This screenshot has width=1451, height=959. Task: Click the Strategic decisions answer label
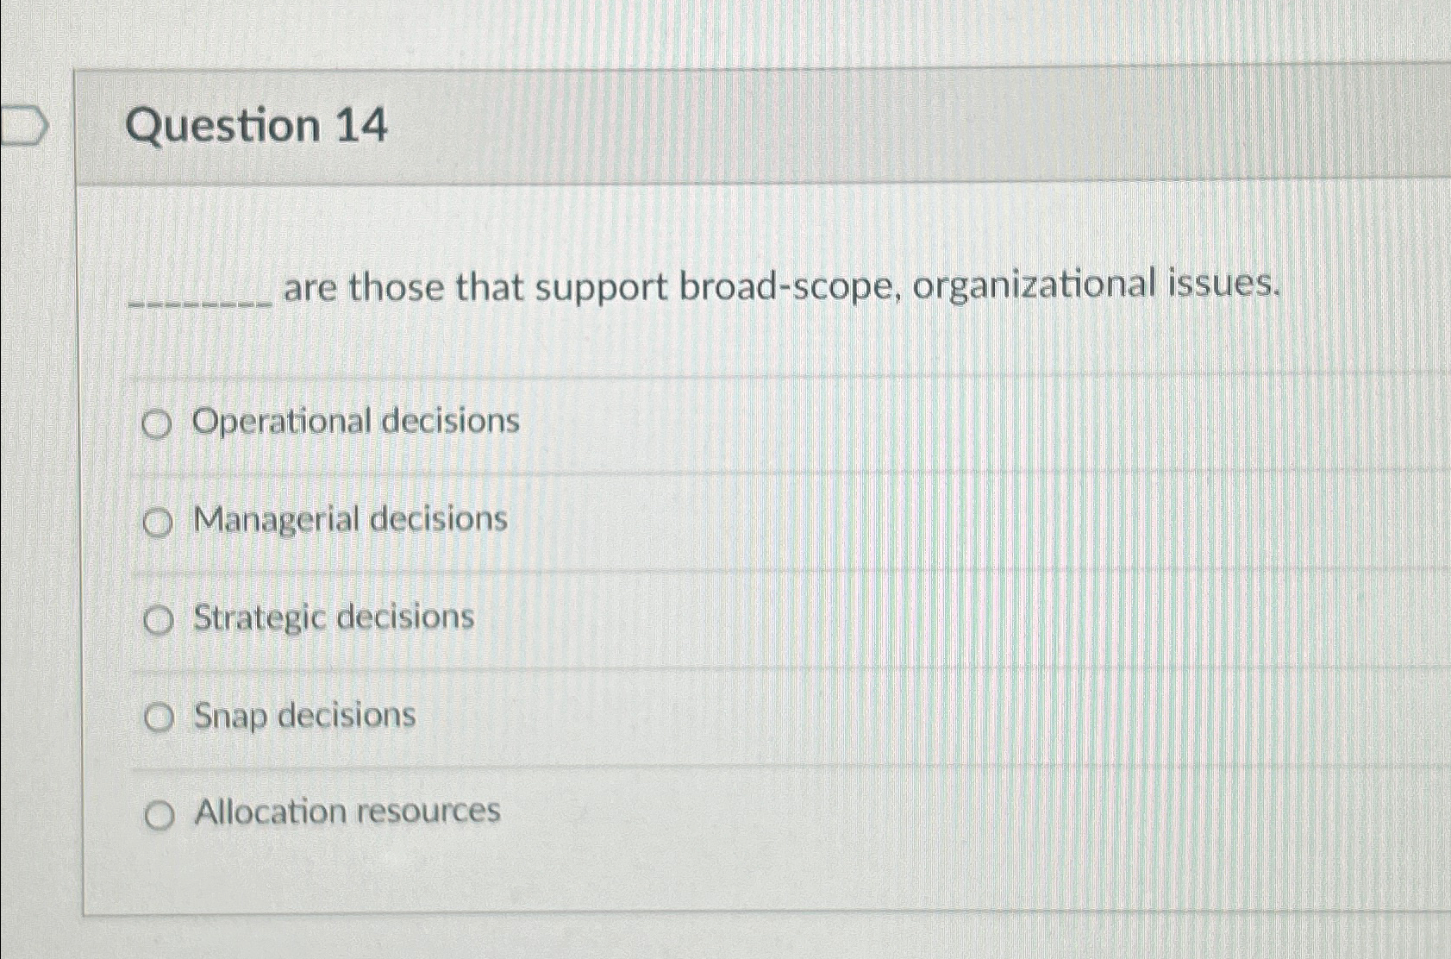point(332,617)
